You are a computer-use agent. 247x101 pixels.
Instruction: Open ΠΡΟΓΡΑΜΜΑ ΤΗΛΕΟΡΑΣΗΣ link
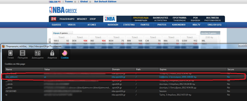(180, 19)
